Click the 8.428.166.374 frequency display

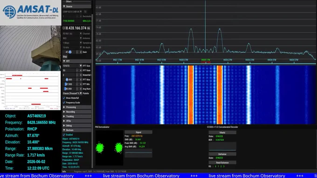click(x=75, y=28)
